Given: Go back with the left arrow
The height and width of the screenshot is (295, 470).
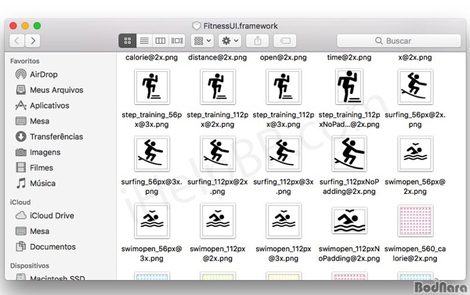Looking at the screenshot, I should (16, 41).
